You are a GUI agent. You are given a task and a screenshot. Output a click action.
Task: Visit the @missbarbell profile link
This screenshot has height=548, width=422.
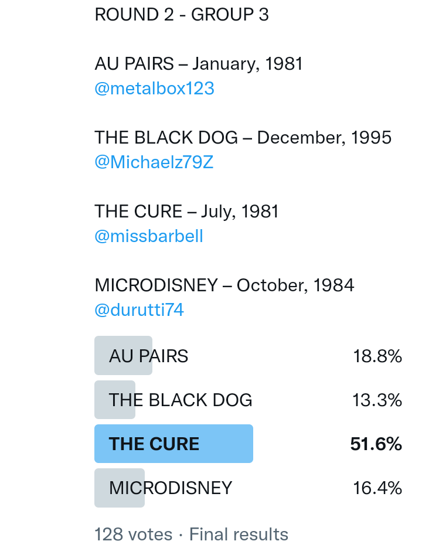(x=149, y=236)
